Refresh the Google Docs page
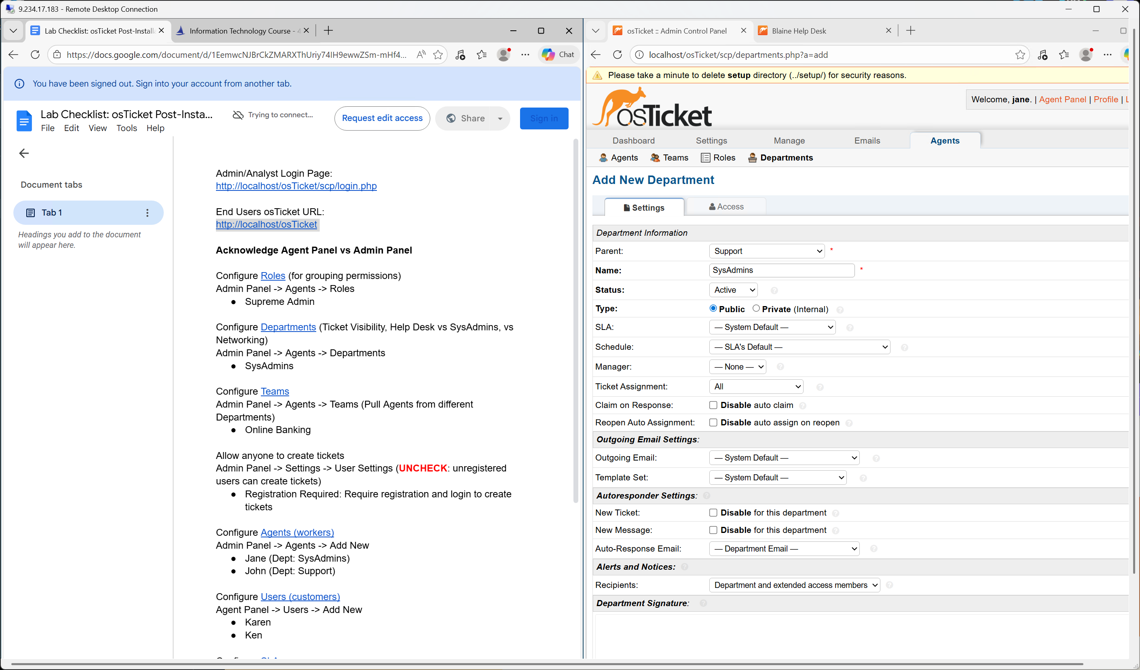 [x=35, y=55]
